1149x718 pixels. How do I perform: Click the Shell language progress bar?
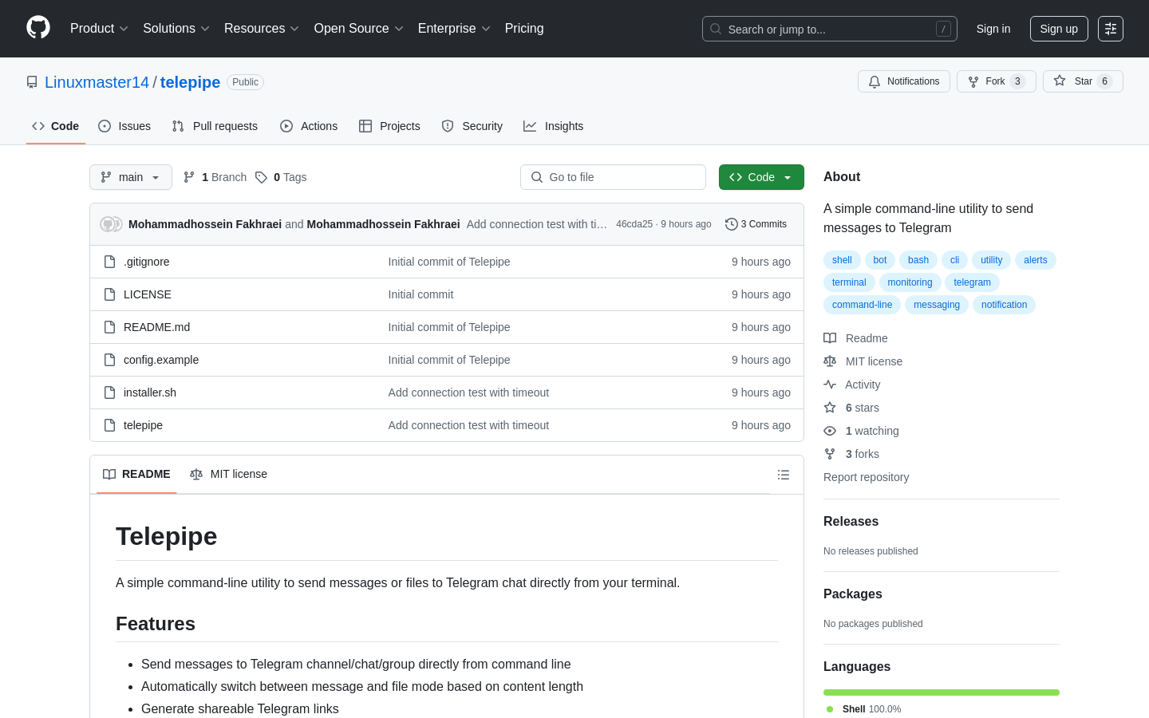(942, 692)
